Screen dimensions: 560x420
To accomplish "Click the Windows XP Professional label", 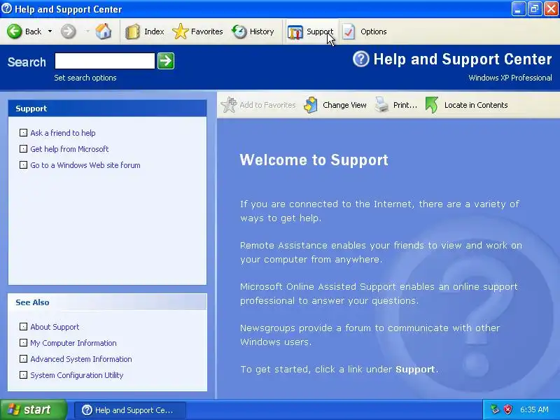I will point(510,78).
